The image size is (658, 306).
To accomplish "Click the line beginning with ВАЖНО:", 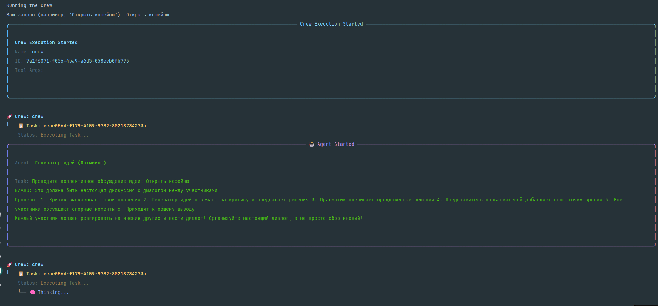I will pos(117,191).
